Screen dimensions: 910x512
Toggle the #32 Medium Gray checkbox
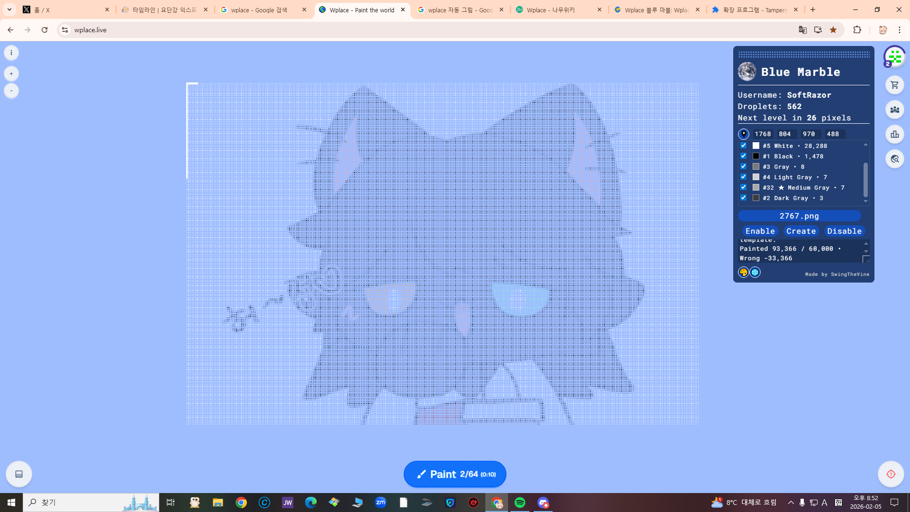point(743,187)
